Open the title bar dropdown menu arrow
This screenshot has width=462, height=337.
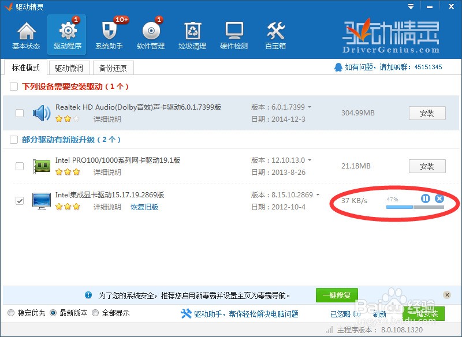pyautogui.click(x=411, y=7)
